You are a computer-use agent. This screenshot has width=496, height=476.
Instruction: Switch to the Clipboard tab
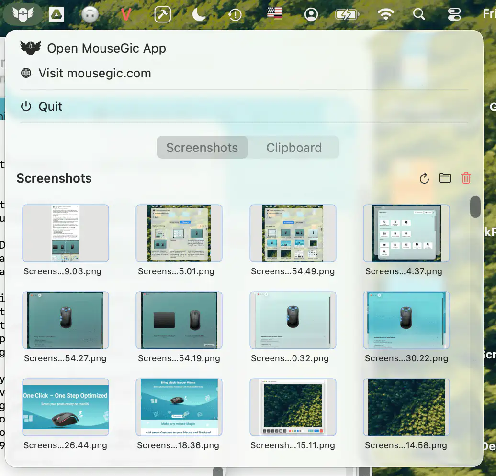[294, 148]
